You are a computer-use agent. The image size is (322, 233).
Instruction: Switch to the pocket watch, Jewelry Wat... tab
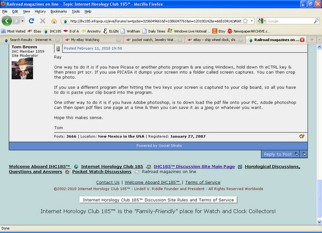(x=154, y=40)
